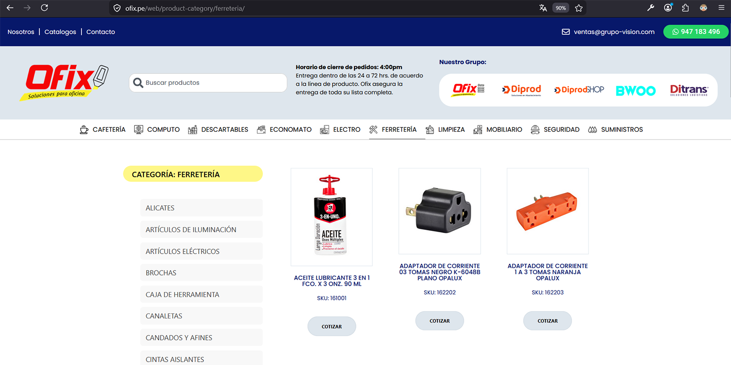Open the Diprod group logo
Image resolution: width=731 pixels, height=365 pixels.
(521, 90)
